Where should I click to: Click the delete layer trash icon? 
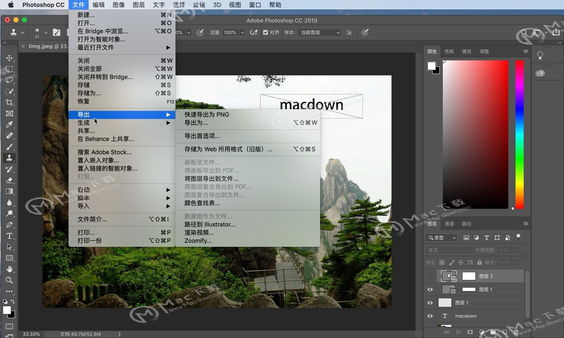(516, 332)
